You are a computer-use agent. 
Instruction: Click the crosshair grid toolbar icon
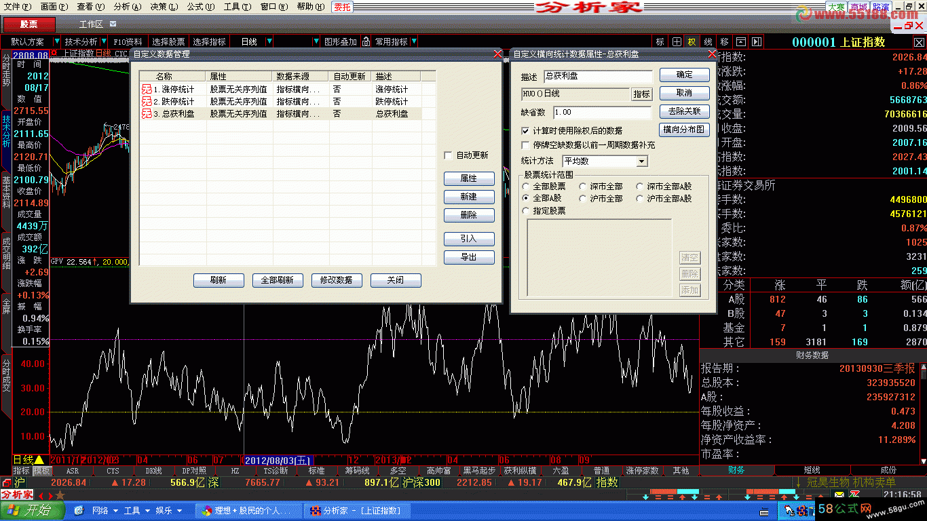(x=677, y=41)
